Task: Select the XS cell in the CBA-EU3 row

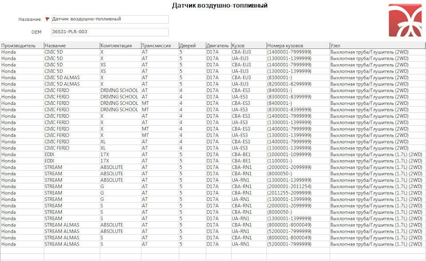Action: [x=103, y=65]
